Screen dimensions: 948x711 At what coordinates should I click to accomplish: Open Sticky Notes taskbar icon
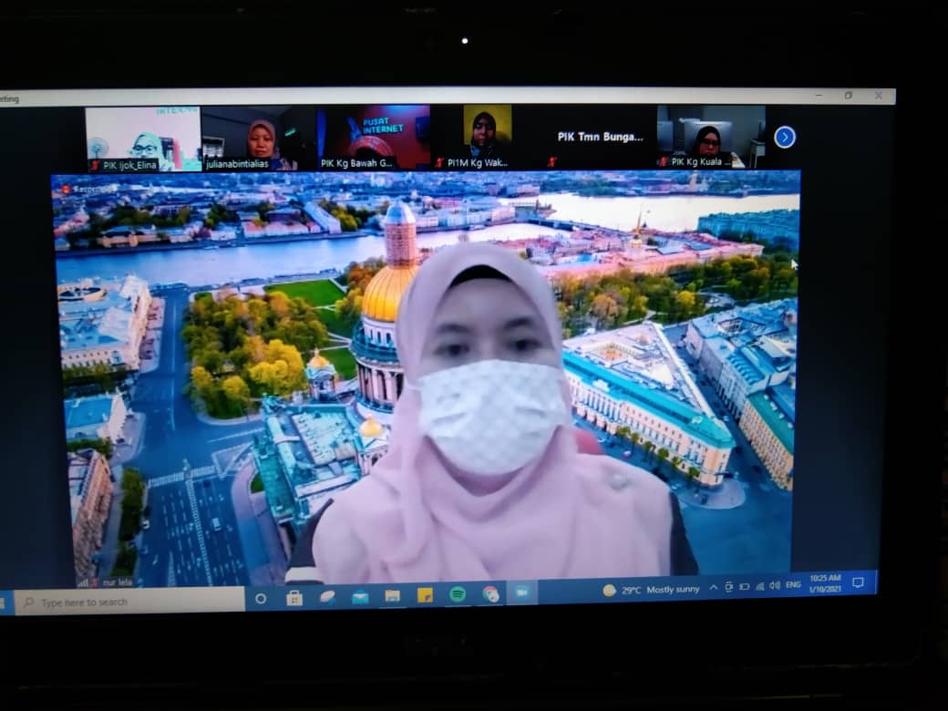(425, 595)
